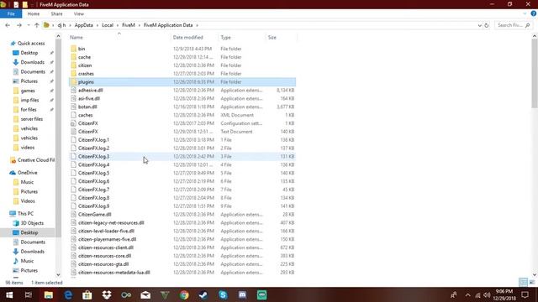Open Task View on the taskbar
The height and width of the screenshot is (302, 538).
tap(29, 294)
